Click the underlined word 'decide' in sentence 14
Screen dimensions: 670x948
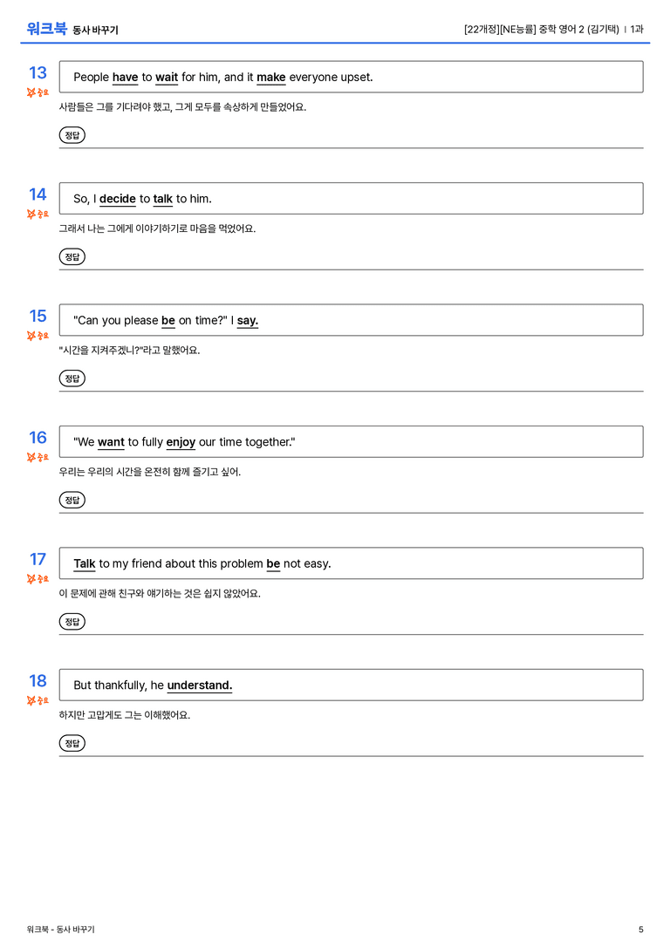[117, 199]
